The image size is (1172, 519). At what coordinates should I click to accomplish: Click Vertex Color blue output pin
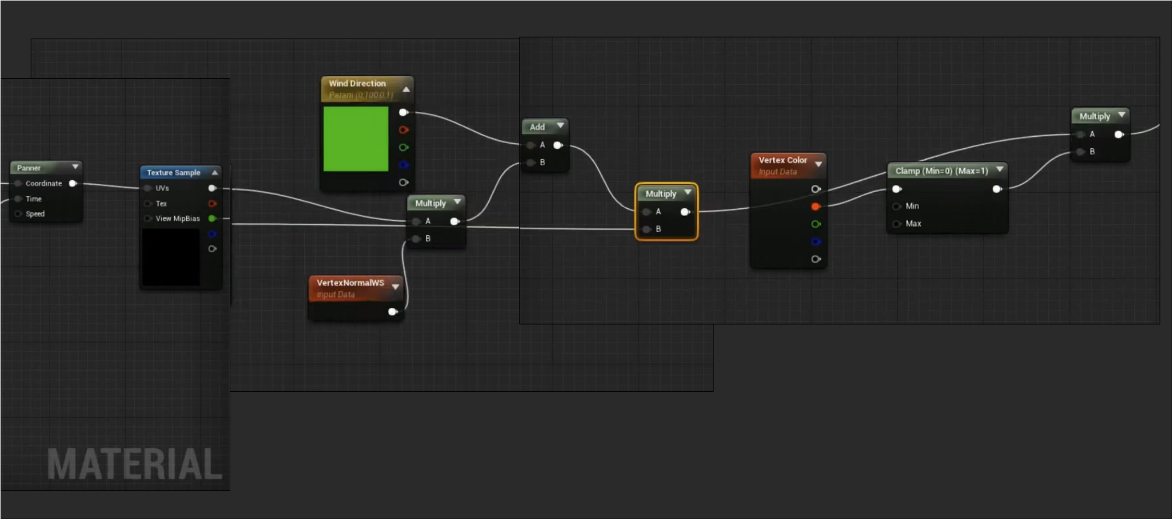(815, 242)
